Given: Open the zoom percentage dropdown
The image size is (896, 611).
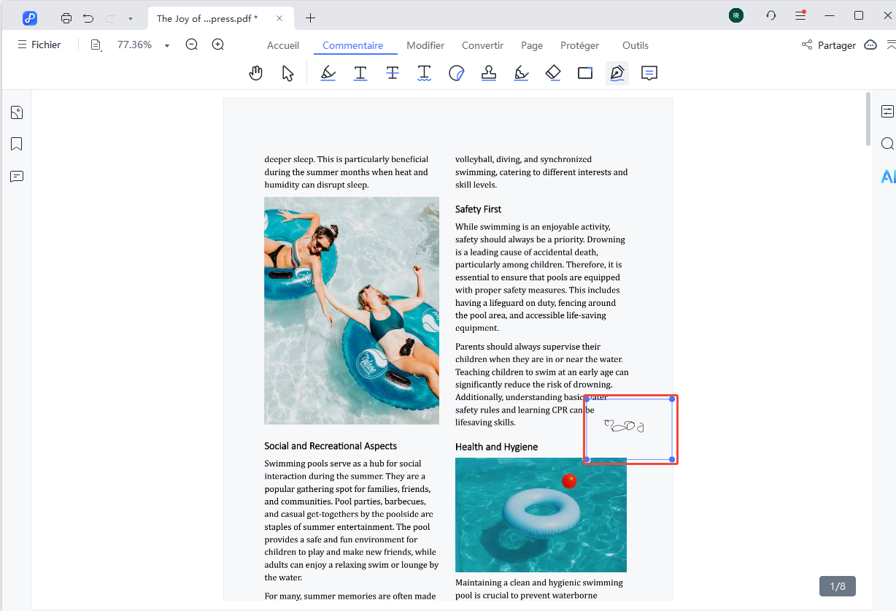Looking at the screenshot, I should (x=167, y=45).
